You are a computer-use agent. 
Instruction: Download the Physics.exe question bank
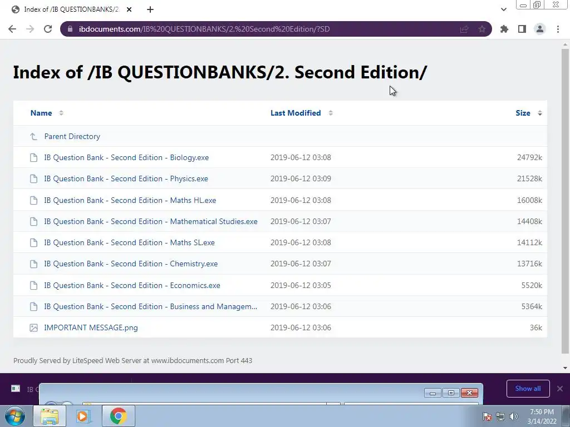pyautogui.click(x=126, y=178)
